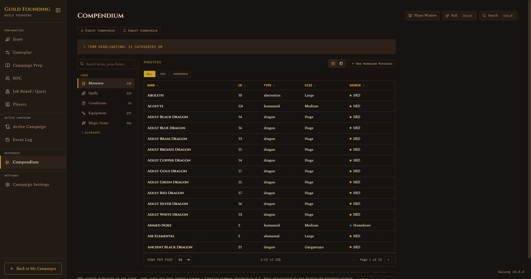Click New Homebrew Monsters button
531x279 pixels.
(372, 64)
